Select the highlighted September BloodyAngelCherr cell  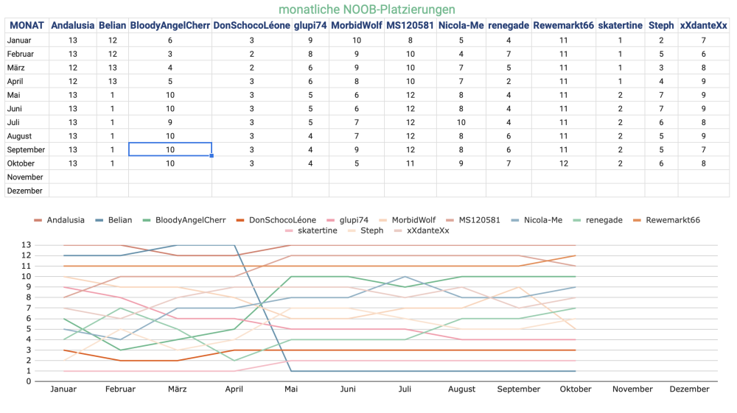click(x=170, y=149)
